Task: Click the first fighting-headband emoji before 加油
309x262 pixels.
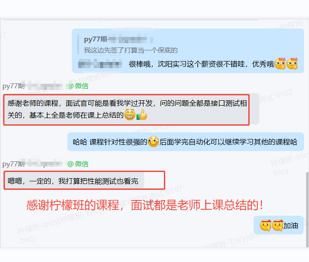Action: tap(265, 225)
